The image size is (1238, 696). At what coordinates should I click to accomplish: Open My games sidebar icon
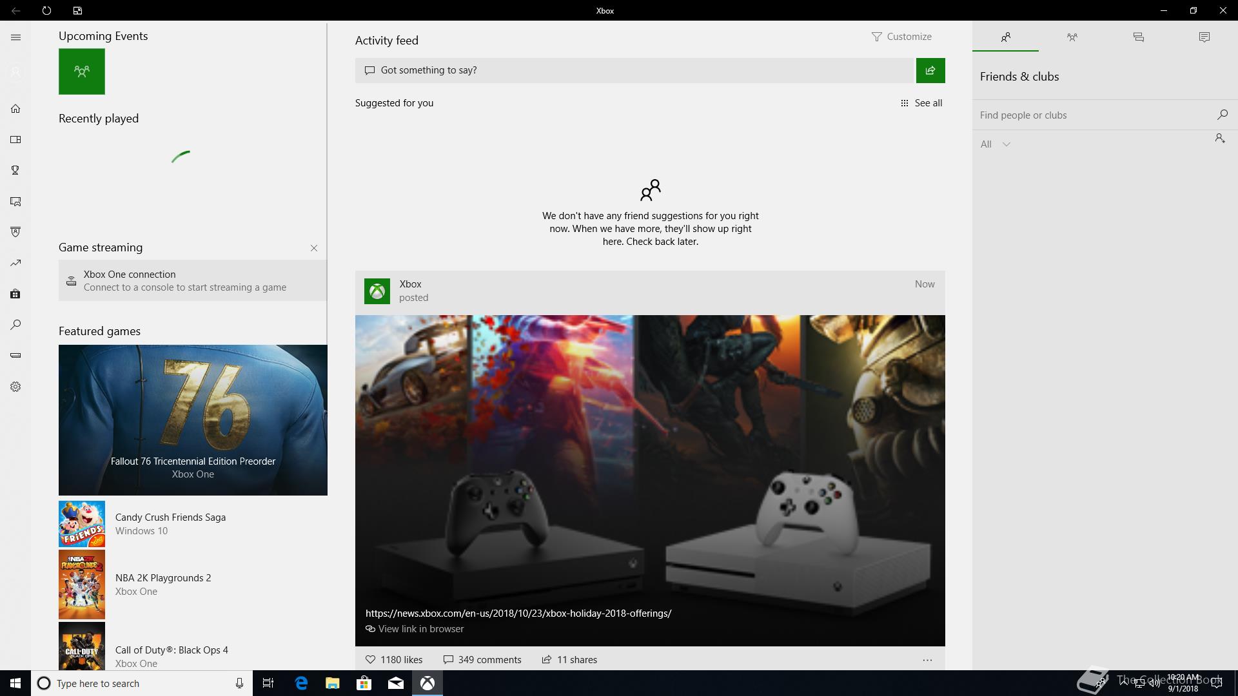pyautogui.click(x=15, y=140)
